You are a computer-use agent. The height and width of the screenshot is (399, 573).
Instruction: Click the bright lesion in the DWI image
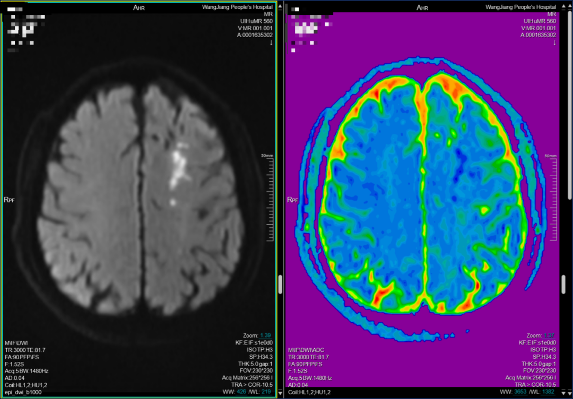pos(179,166)
